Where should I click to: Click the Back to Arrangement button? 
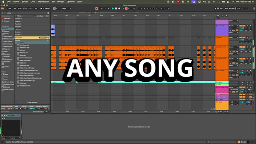point(97,9)
